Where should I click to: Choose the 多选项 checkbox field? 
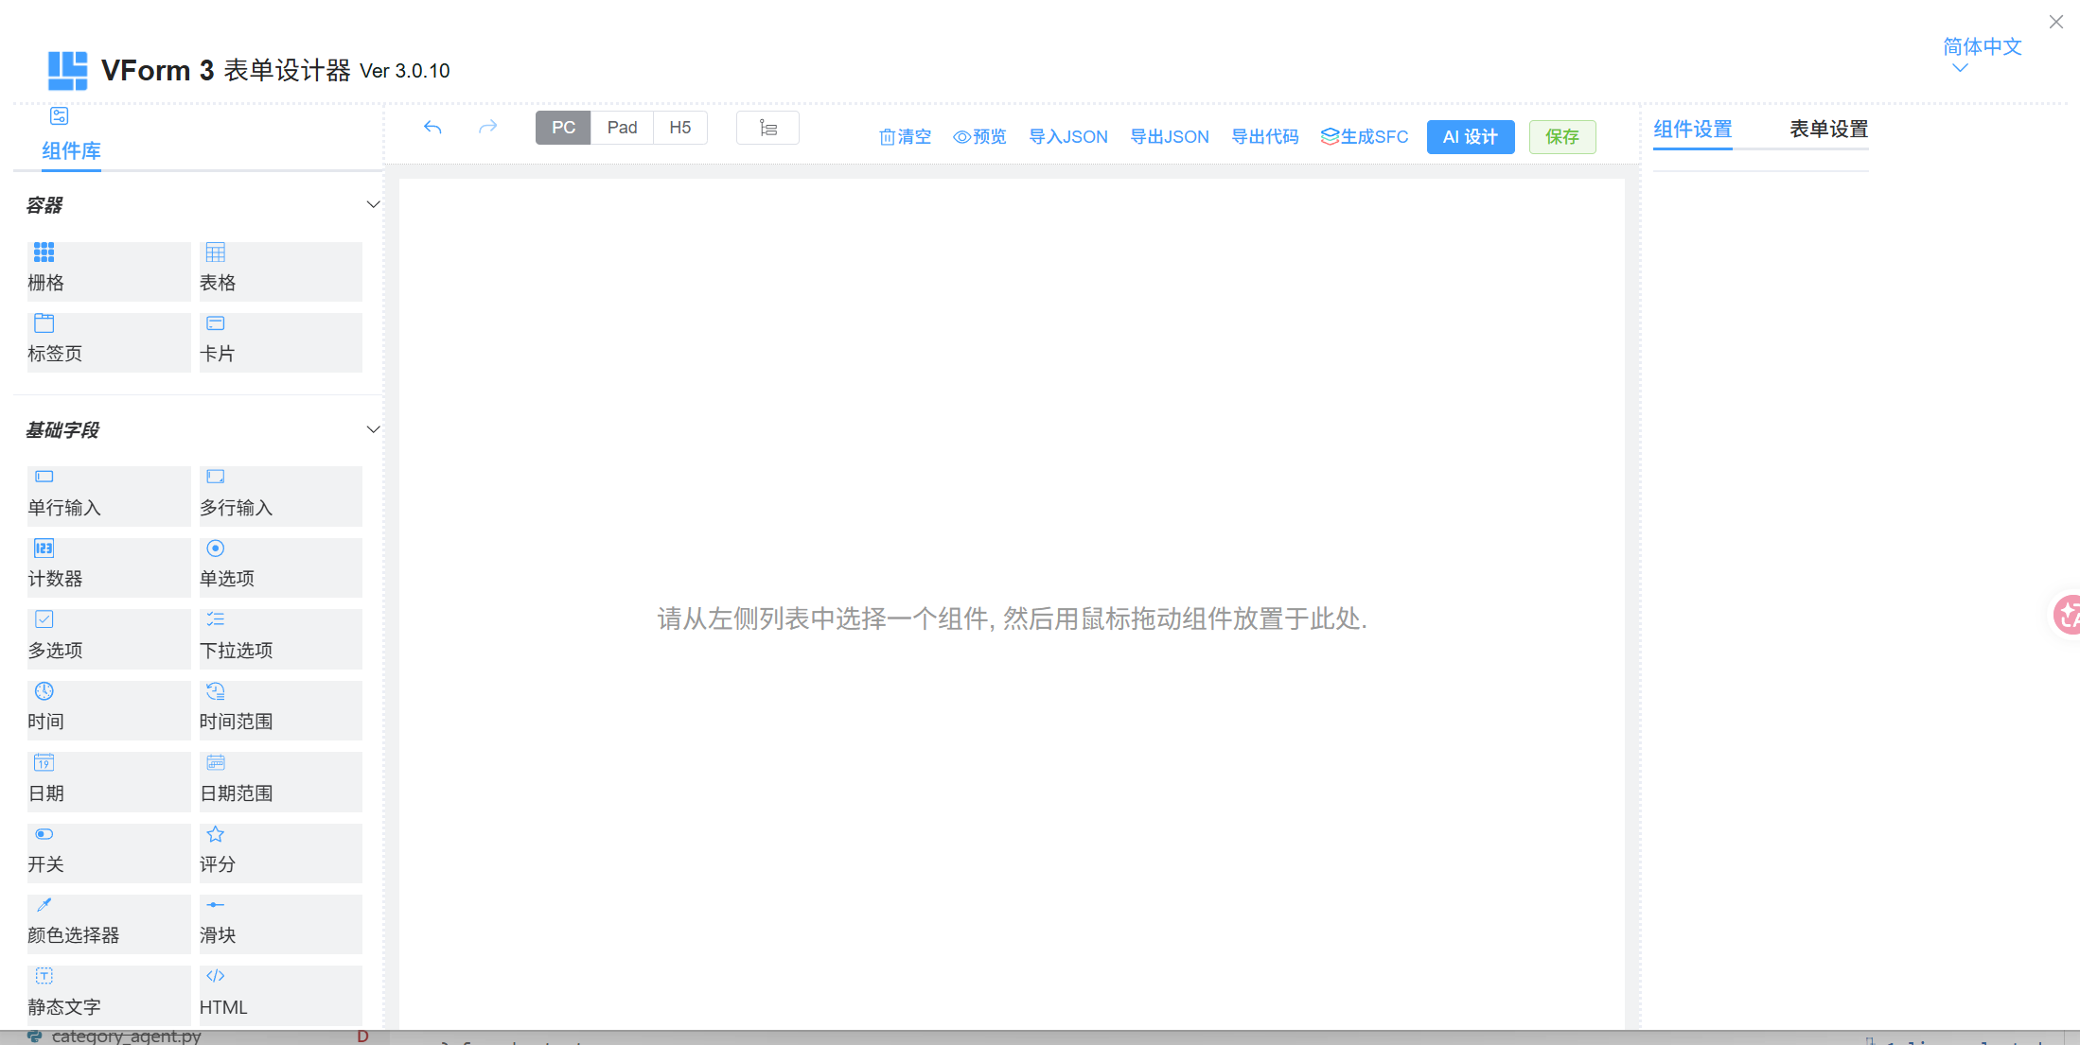[109, 638]
